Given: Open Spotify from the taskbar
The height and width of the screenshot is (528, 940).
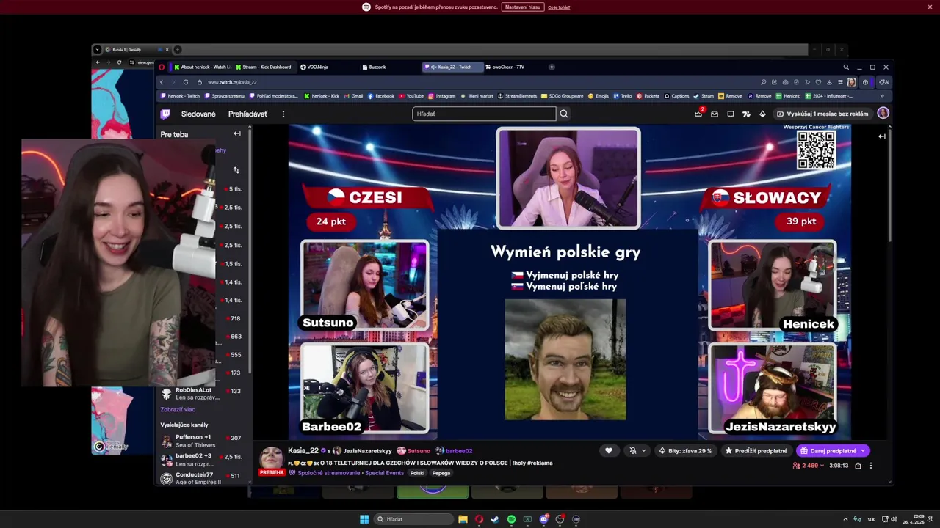Looking at the screenshot, I should tap(511, 519).
